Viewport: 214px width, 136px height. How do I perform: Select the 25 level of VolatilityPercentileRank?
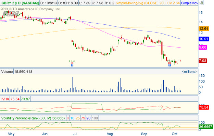(77, 118)
